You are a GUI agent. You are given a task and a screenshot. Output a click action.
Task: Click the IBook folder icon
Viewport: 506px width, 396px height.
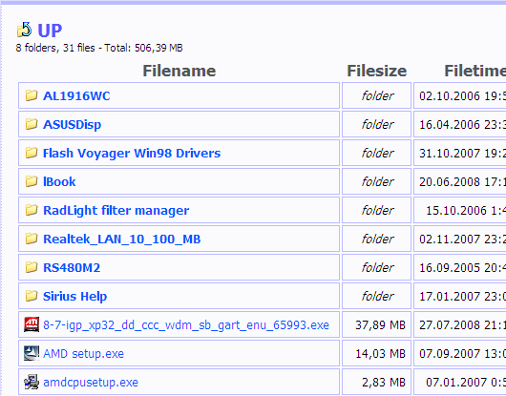coord(32,181)
